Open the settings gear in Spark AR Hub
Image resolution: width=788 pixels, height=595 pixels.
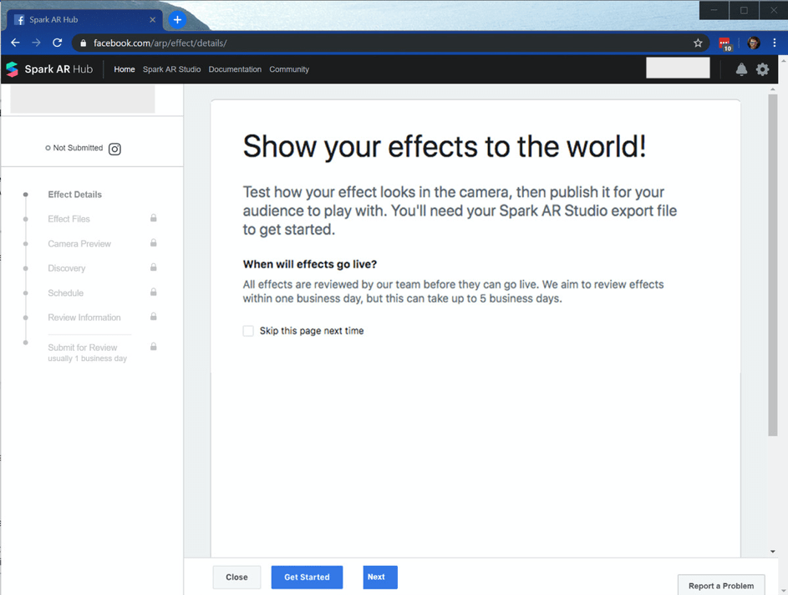pyautogui.click(x=762, y=69)
